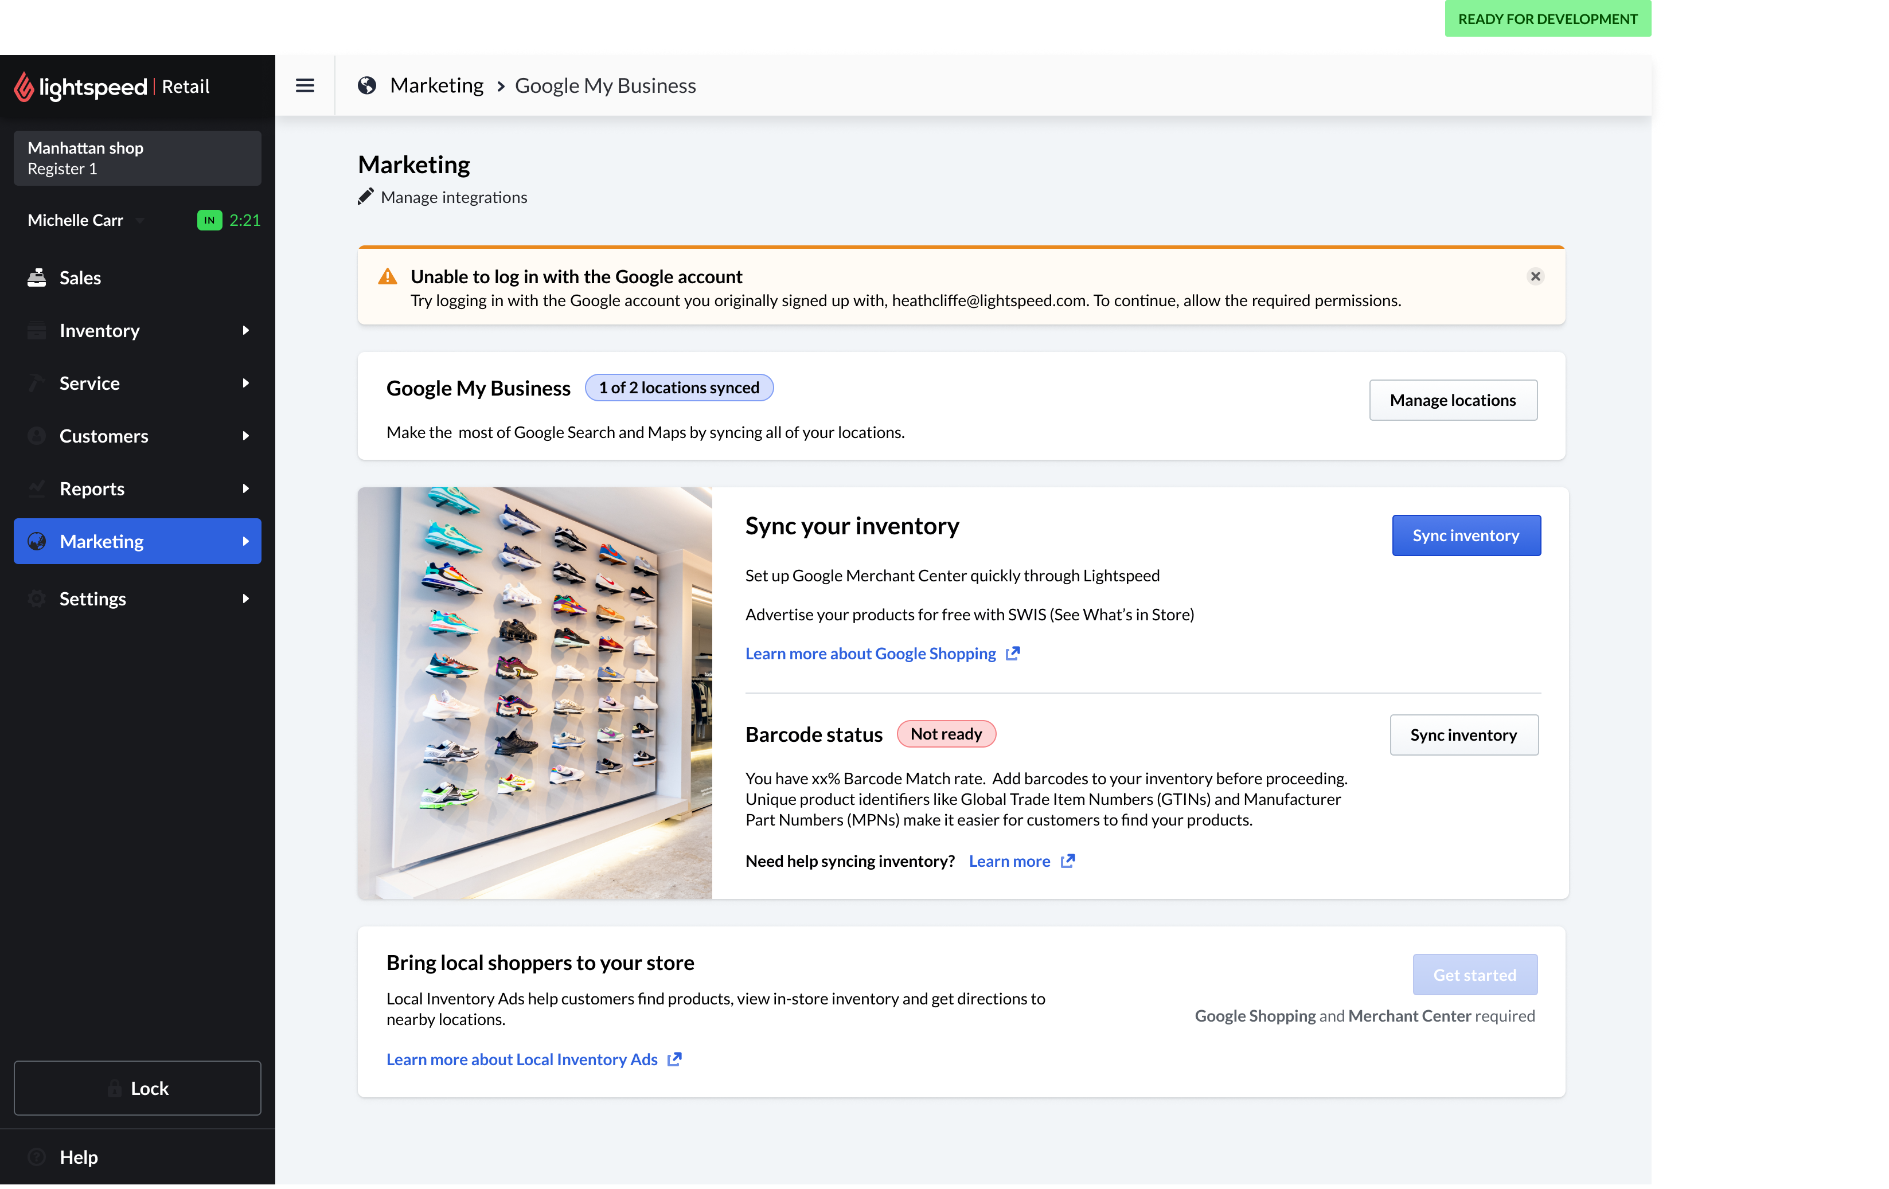Click the READY FOR DEVELOPMENT label
The image size is (1889, 1189).
coord(1548,18)
